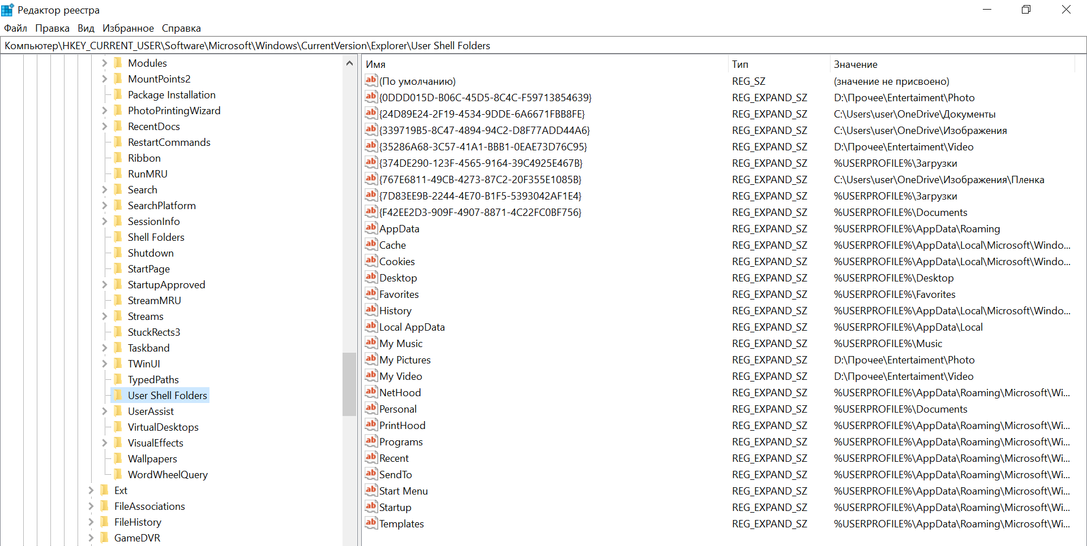Open the Файл menu

pyautogui.click(x=15, y=28)
